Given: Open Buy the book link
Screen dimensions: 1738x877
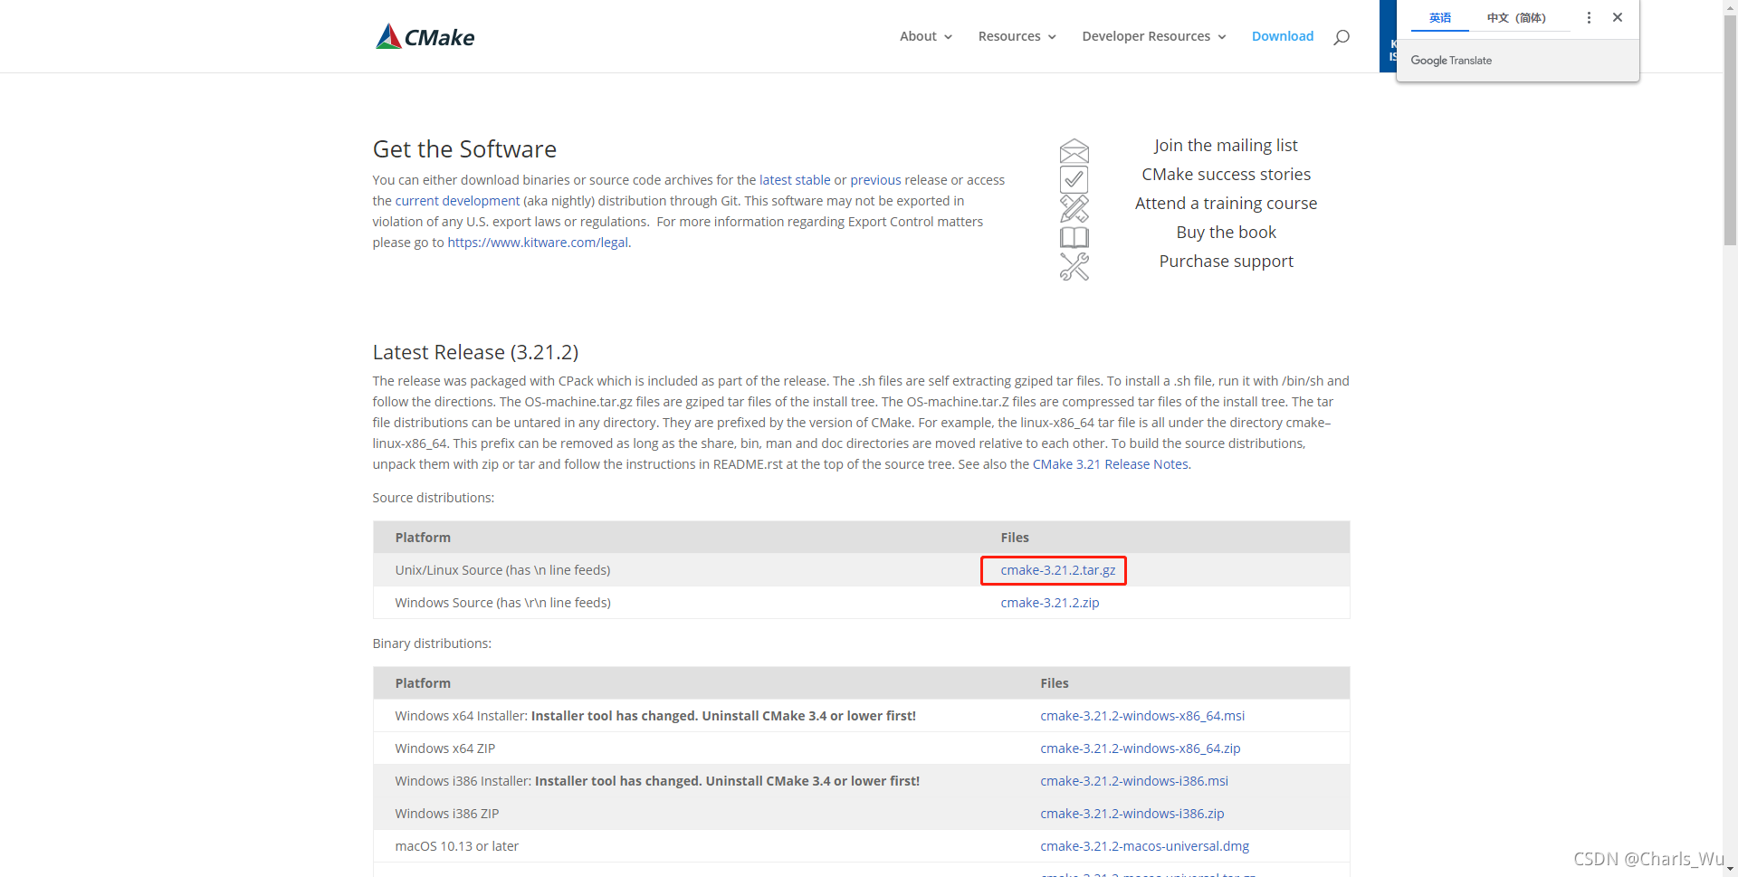Looking at the screenshot, I should click(1227, 233).
